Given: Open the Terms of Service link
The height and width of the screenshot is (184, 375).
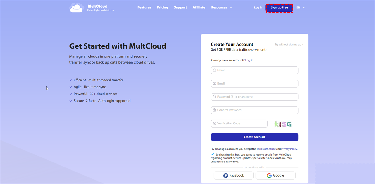Looking at the screenshot, I should [266, 149].
